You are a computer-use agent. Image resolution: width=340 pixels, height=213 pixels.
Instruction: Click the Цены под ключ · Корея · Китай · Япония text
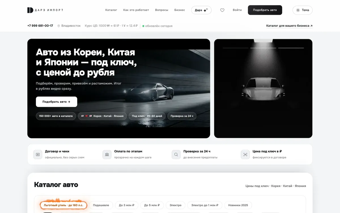coord(276,186)
